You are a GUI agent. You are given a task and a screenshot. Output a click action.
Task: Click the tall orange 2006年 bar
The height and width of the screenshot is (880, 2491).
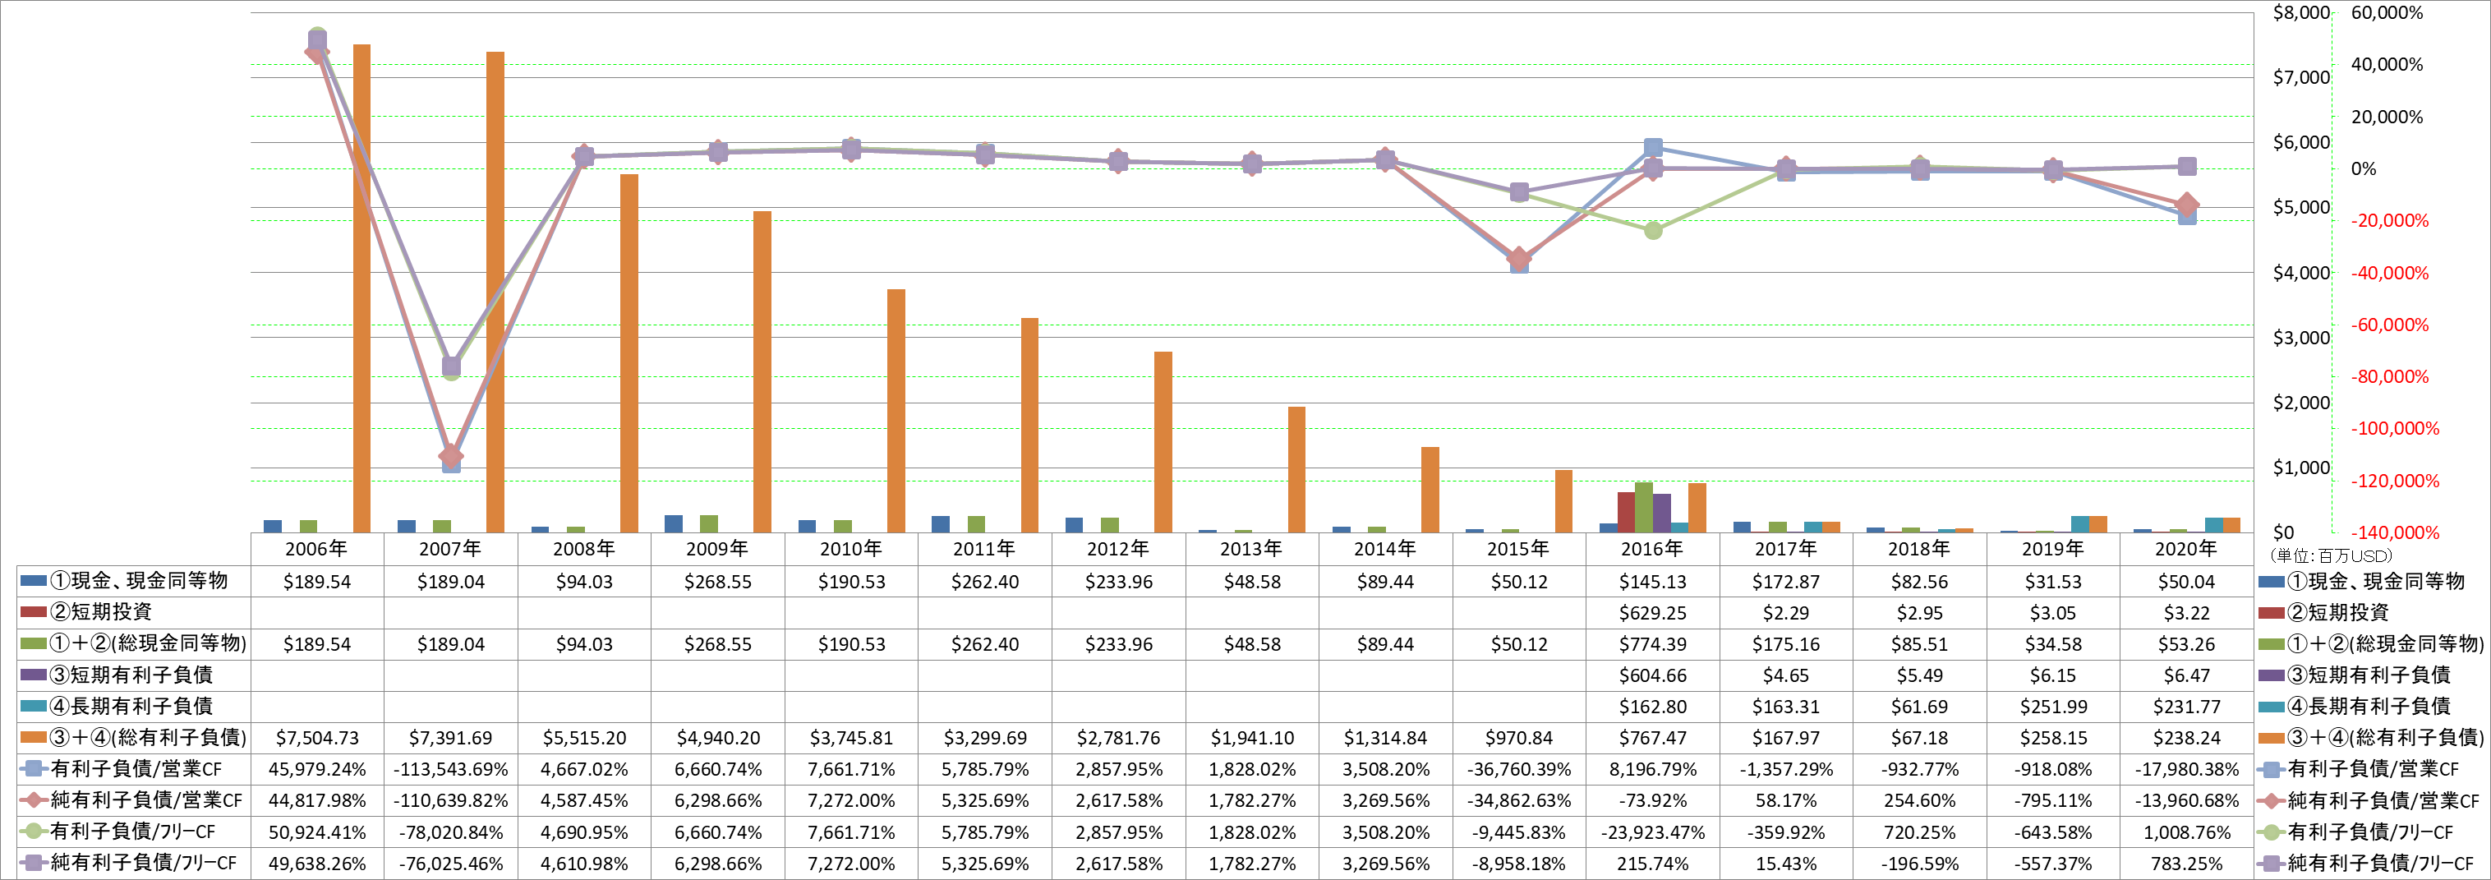361,288
